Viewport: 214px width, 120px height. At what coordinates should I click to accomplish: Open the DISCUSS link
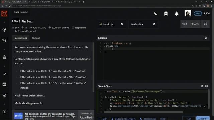coord(148,119)
